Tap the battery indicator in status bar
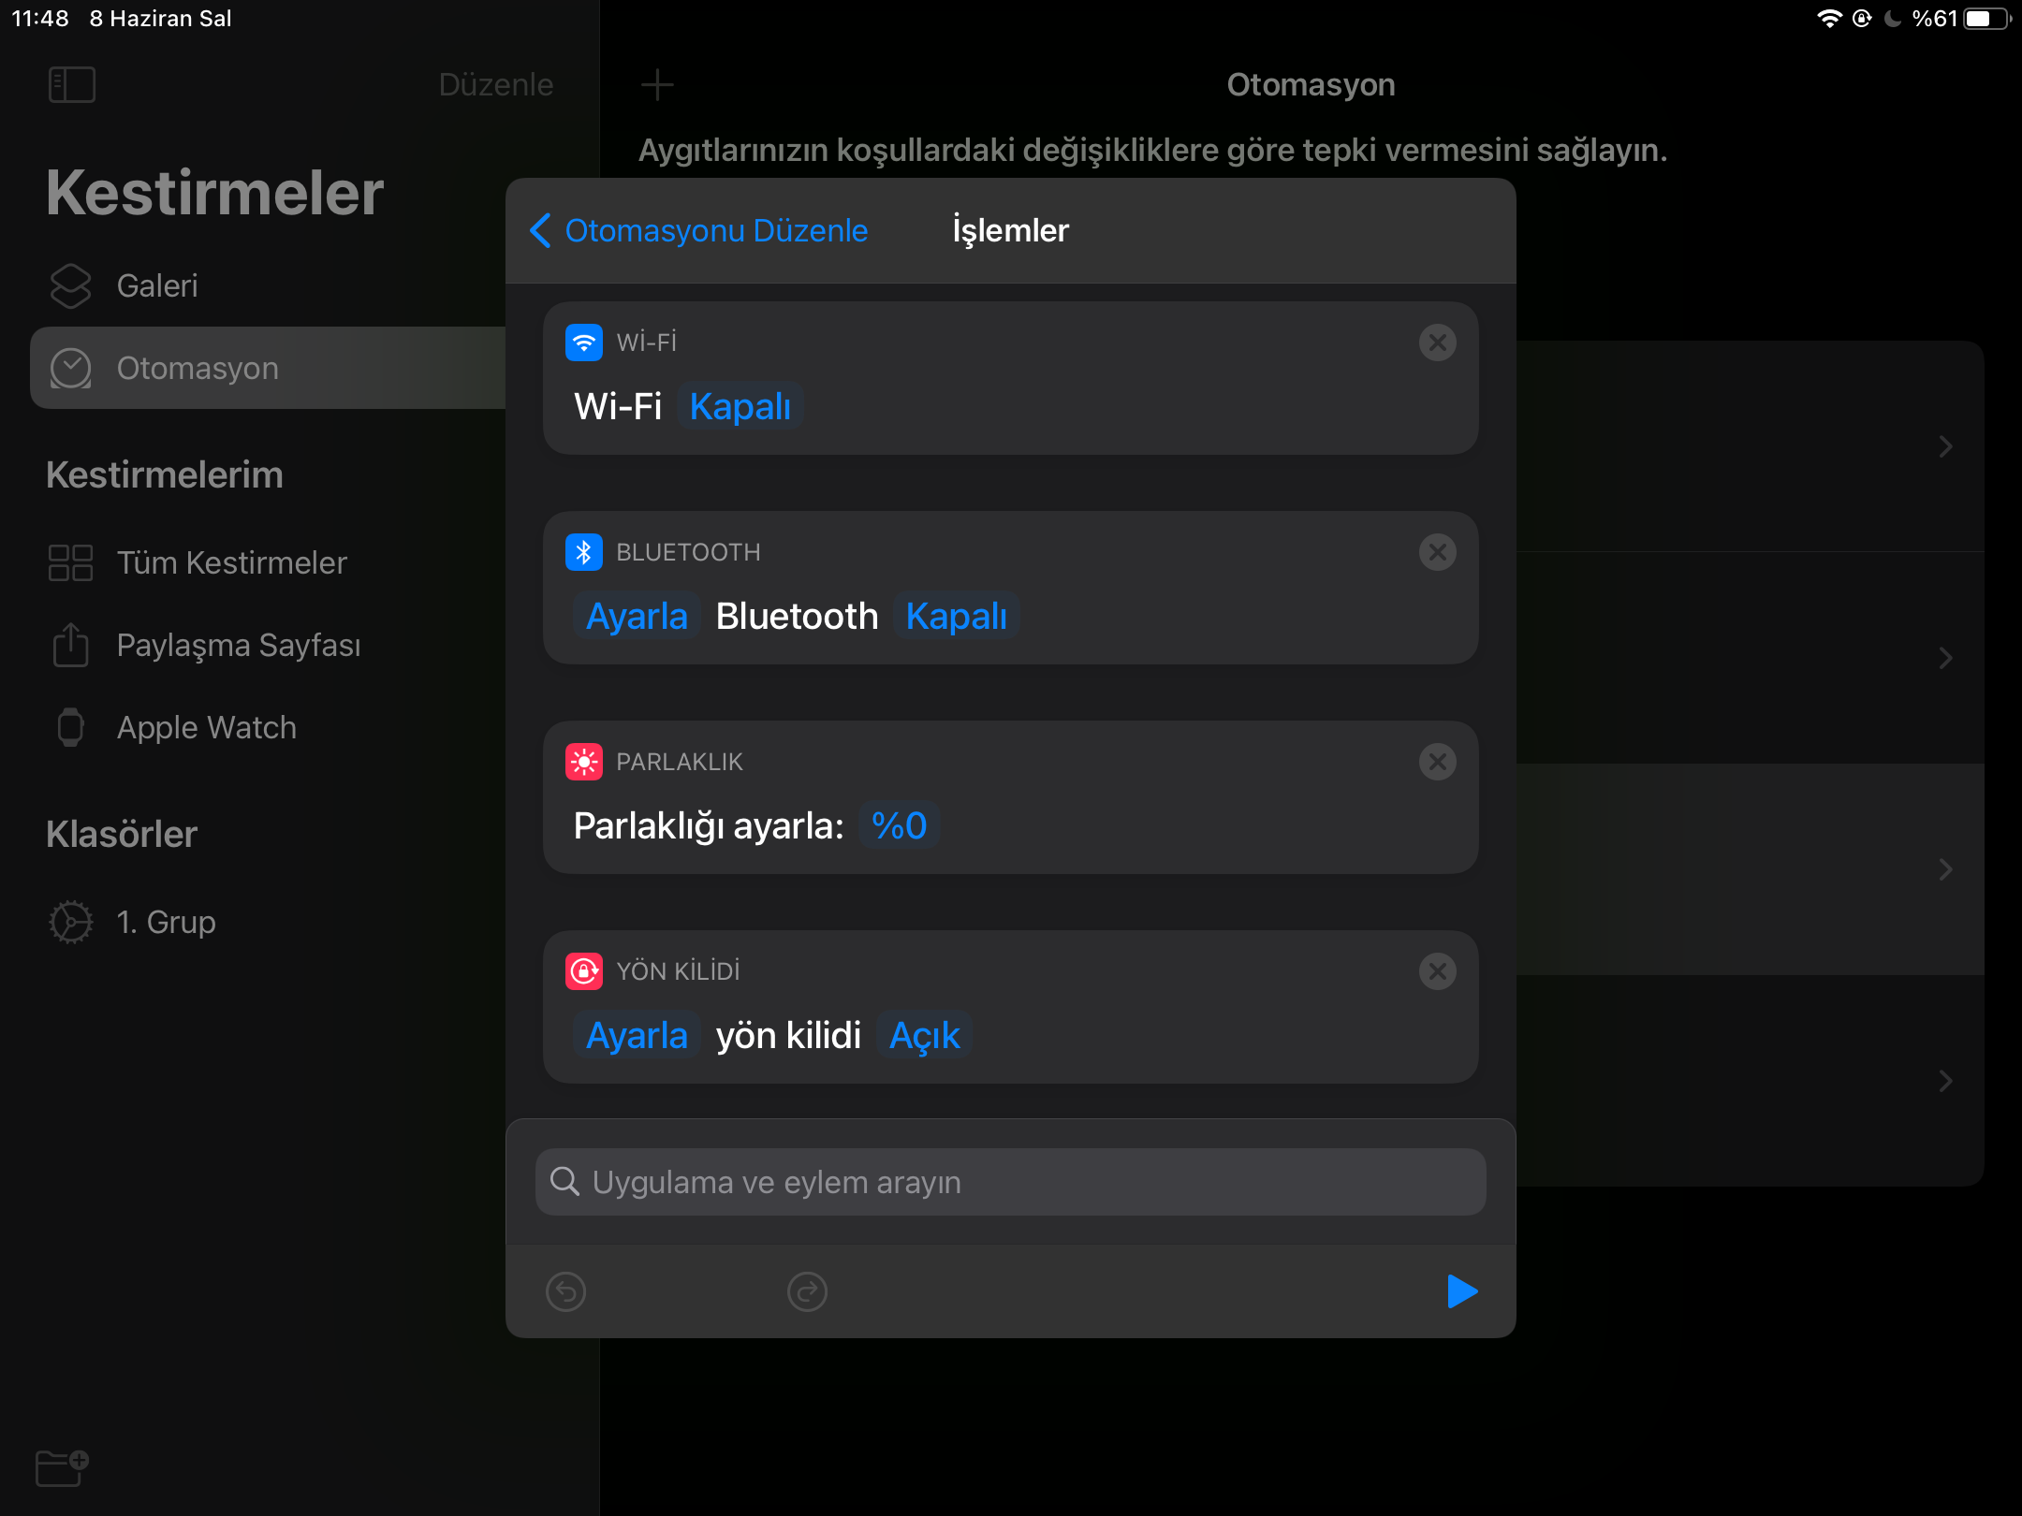2022x1516 pixels. pos(1987,19)
